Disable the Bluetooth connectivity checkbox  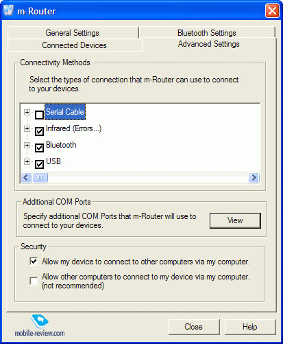pyautogui.click(x=39, y=148)
